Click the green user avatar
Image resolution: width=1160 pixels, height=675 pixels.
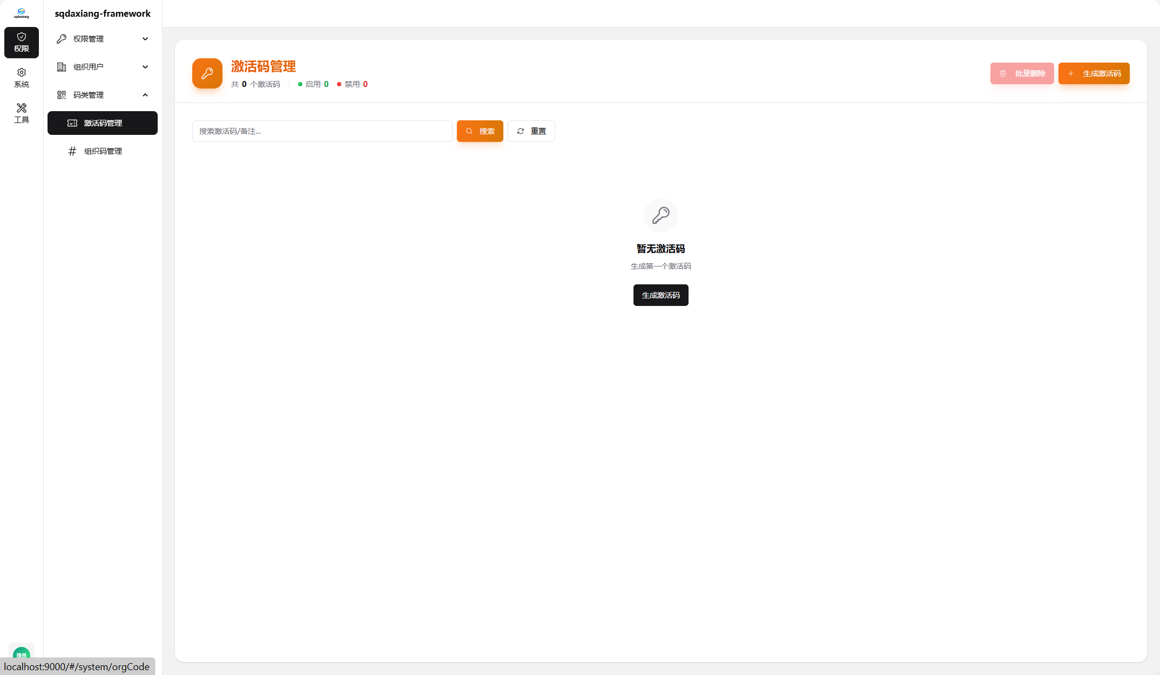click(22, 653)
